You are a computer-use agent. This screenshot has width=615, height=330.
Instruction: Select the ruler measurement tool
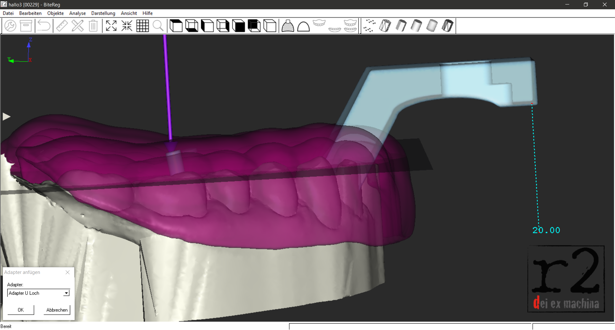[x=62, y=26]
